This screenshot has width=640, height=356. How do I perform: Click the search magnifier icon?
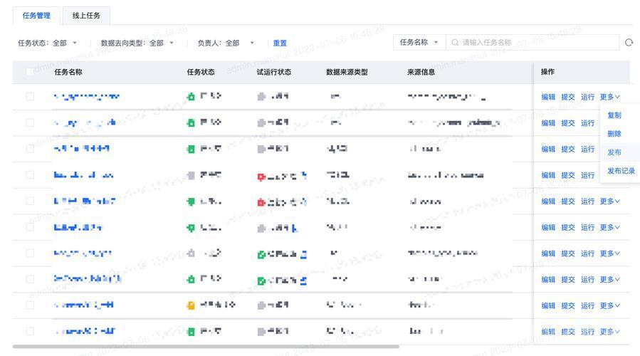pyautogui.click(x=455, y=43)
